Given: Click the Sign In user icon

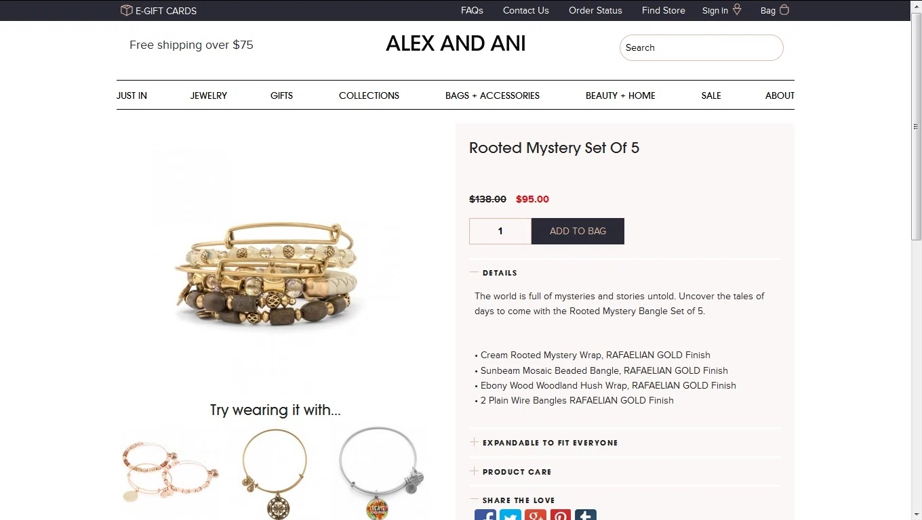Looking at the screenshot, I should tap(737, 9).
